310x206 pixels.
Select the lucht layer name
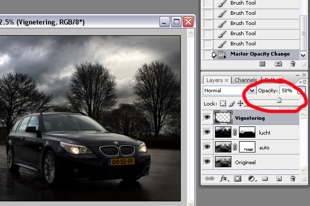tap(265, 133)
